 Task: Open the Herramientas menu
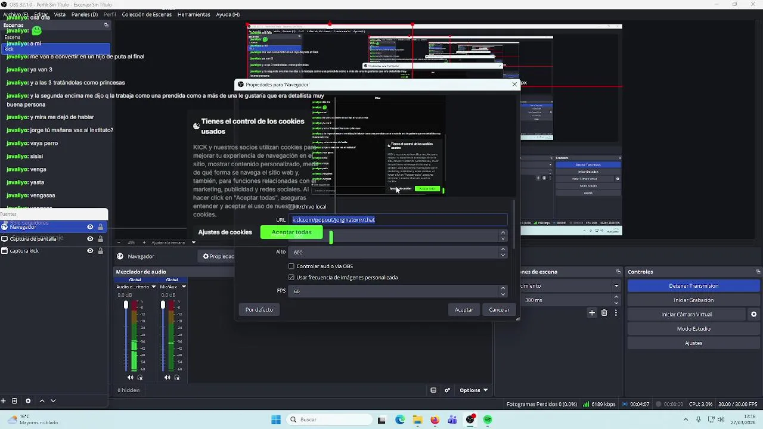click(x=194, y=14)
